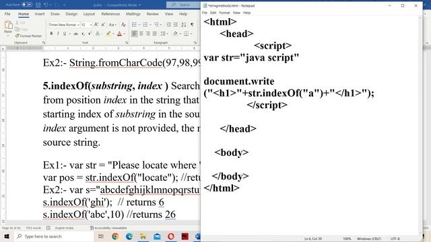The width and height of the screenshot is (431, 242).
Task: Open Task View on the taskbar
Action: 101,236
